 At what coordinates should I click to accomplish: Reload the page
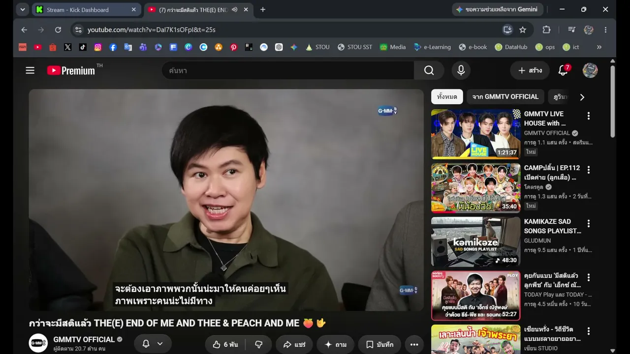click(x=58, y=29)
